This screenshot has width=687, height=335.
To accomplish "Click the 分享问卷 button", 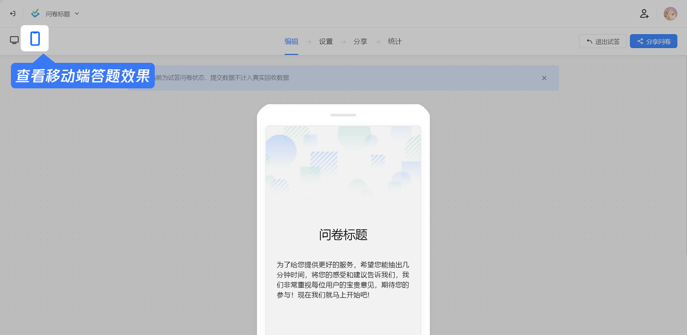I will tap(653, 41).
